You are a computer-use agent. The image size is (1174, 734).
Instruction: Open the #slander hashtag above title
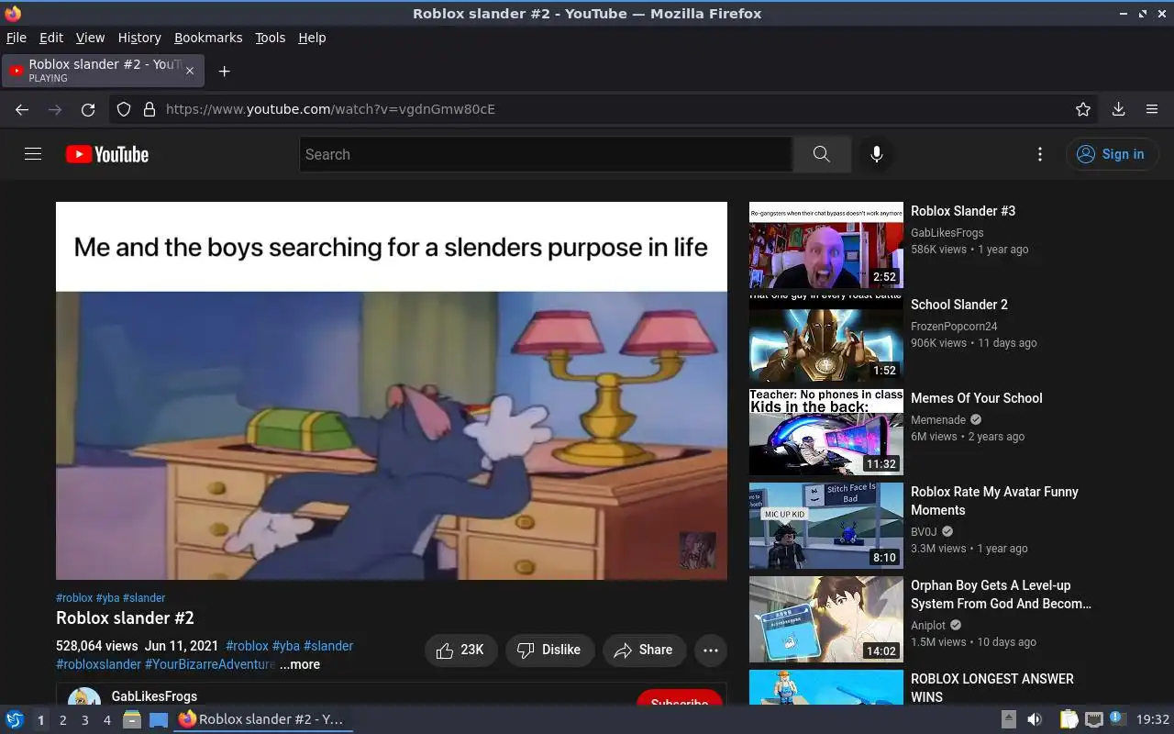coord(144,598)
